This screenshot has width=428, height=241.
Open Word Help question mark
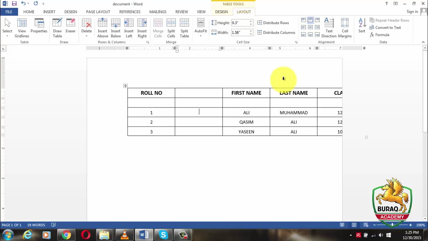pyautogui.click(x=387, y=4)
